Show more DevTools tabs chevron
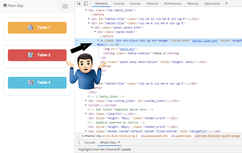Viewport: 242px width, 153px height. click(226, 3)
